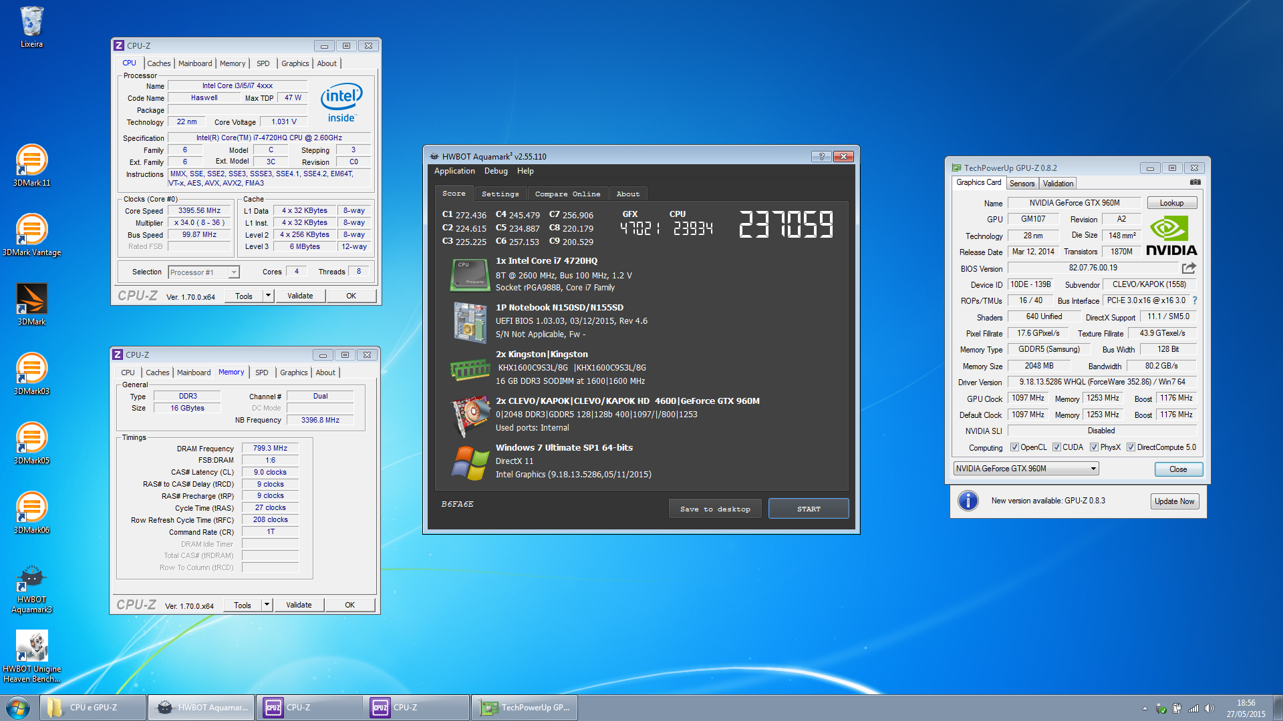
Task: Open the Graphics tab in Memory CPU-Z window
Action: [294, 373]
